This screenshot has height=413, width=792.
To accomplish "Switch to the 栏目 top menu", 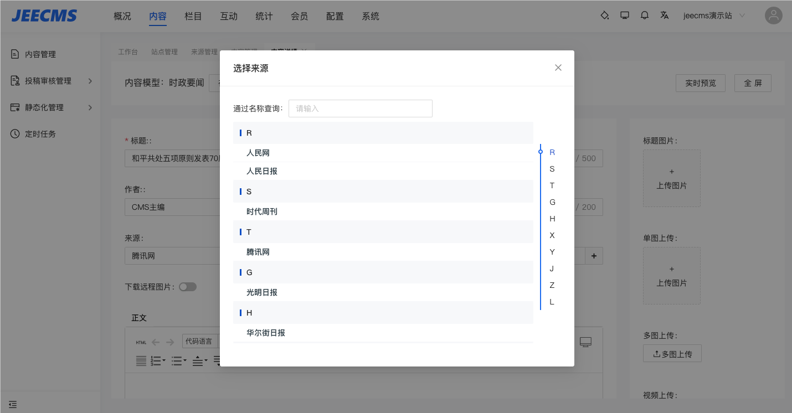I will point(193,16).
